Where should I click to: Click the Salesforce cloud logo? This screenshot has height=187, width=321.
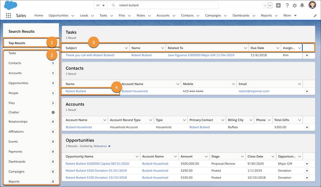point(11,5)
